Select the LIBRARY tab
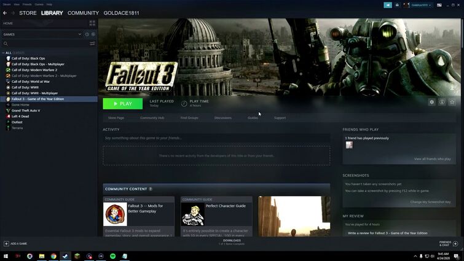This screenshot has width=464, height=261. click(x=52, y=13)
